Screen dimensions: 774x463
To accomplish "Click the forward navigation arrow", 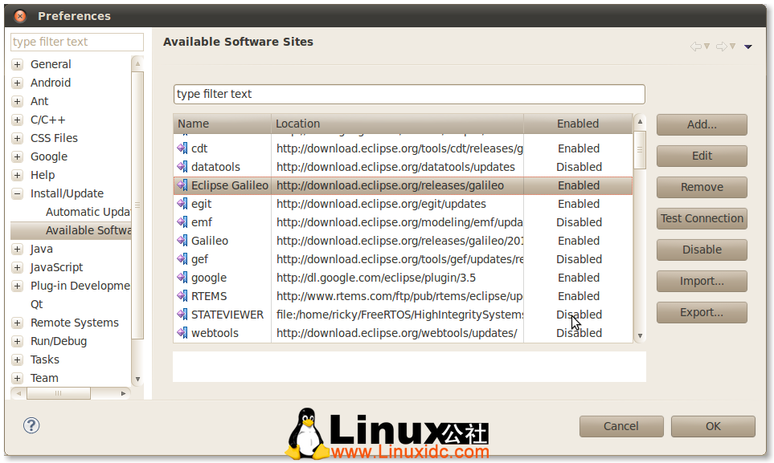I will (722, 46).
